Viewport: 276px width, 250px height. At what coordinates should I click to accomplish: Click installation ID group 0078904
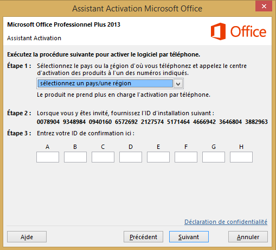(48, 122)
